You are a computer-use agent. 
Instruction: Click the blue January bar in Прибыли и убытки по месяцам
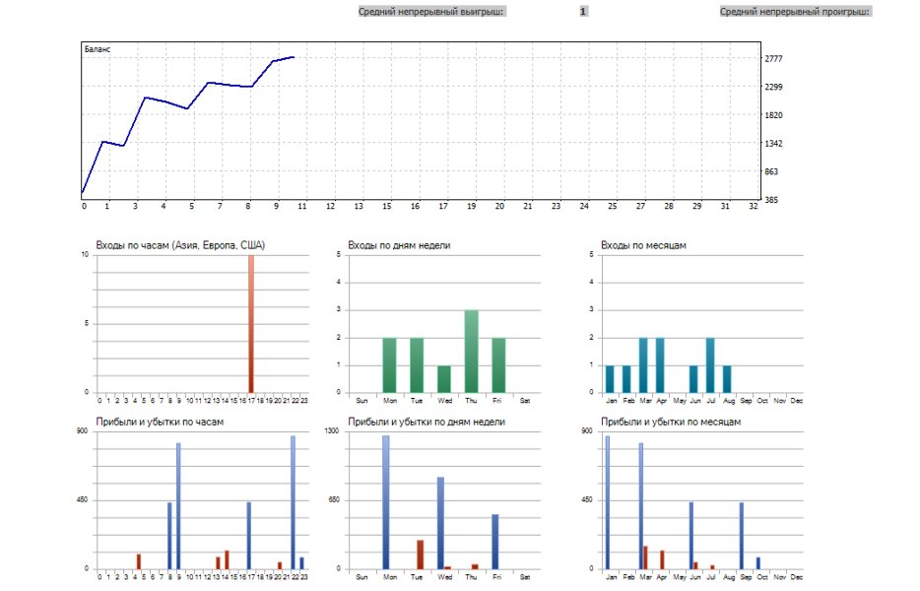point(608,502)
